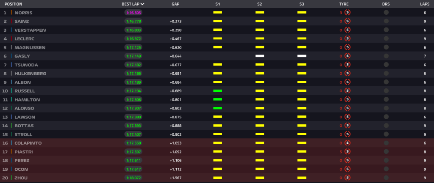Click the DRS indicator dot for Zhou
The height and width of the screenshot is (183, 434).
[386, 178]
